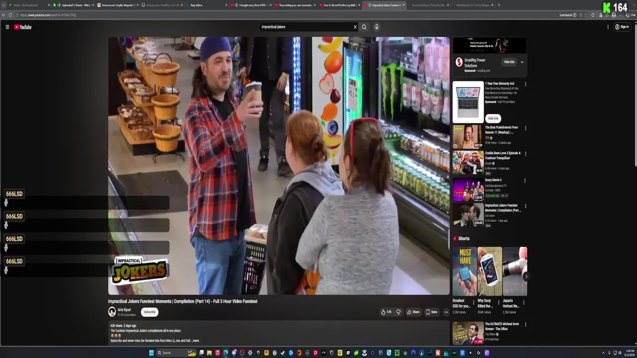Image resolution: width=637 pixels, height=358 pixels.
Task: Start voice search with microphone
Action: coord(377,27)
